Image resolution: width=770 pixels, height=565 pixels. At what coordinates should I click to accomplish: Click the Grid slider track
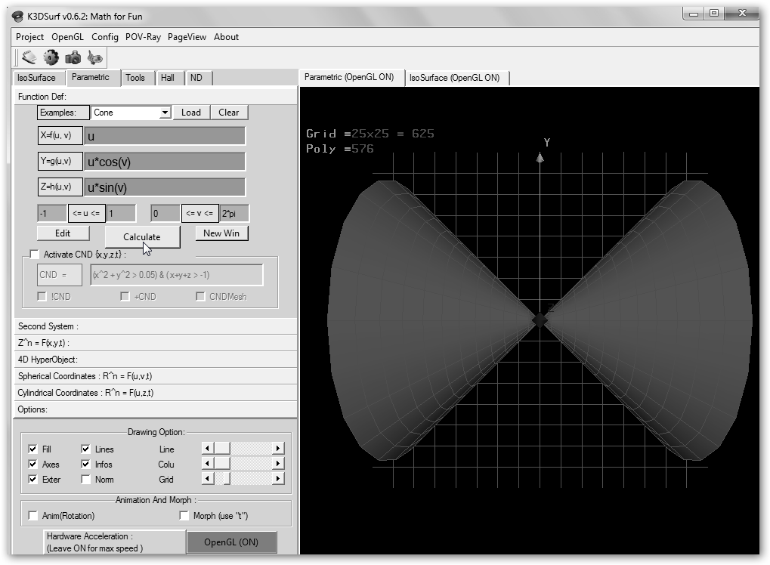249,479
